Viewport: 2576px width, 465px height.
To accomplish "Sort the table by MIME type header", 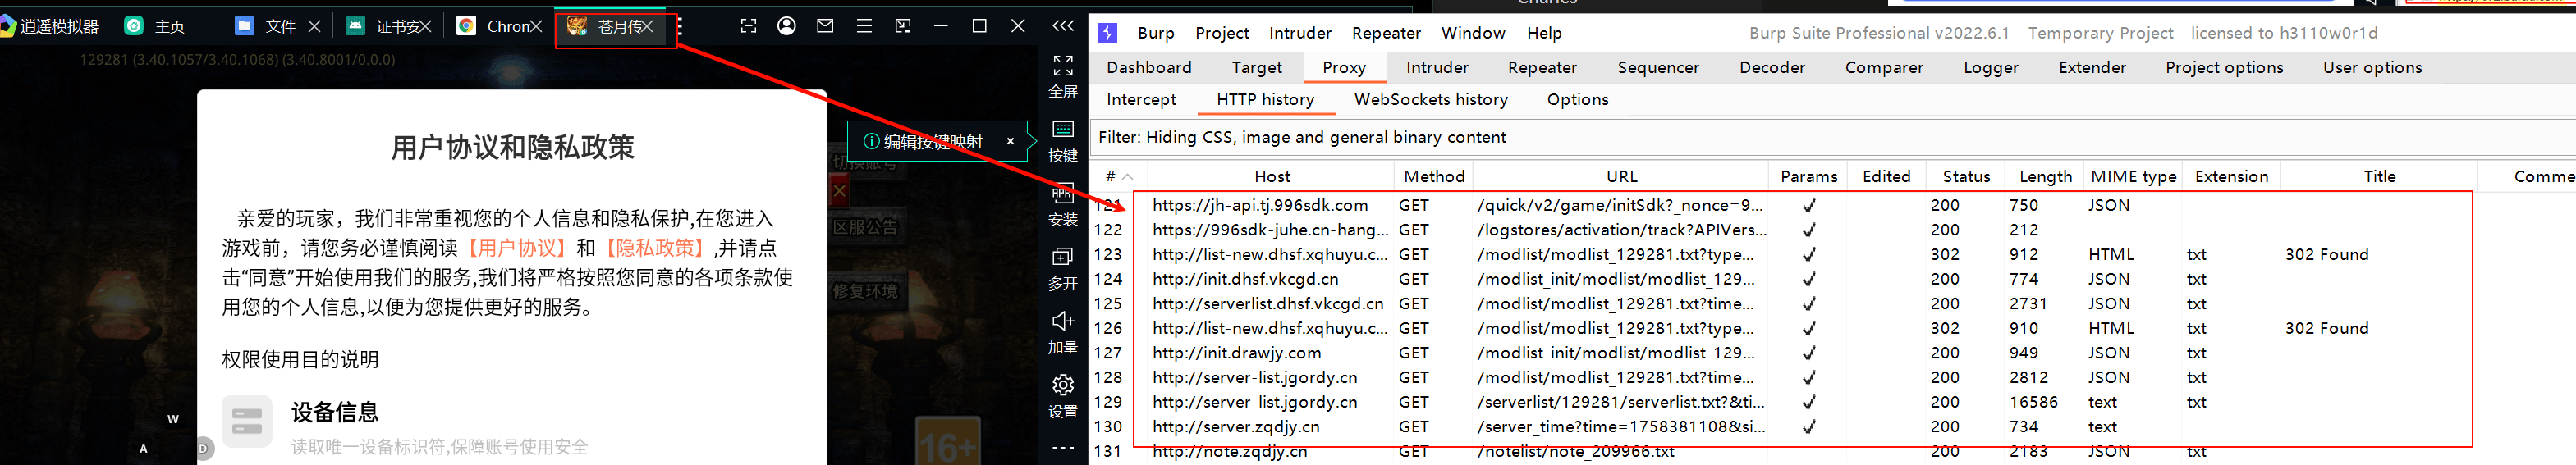I will click(2133, 176).
